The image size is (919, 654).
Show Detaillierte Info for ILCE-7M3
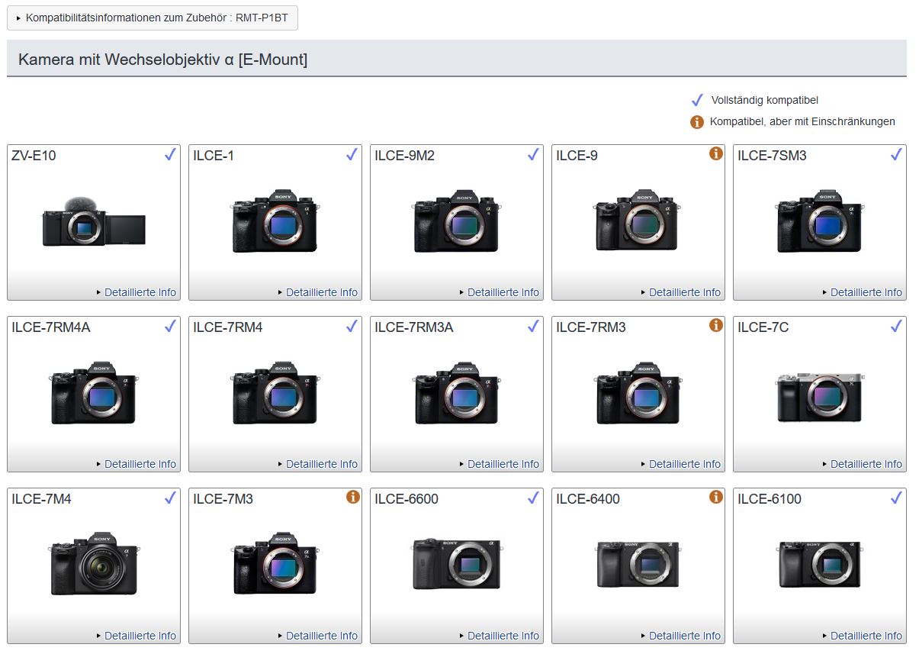point(322,636)
